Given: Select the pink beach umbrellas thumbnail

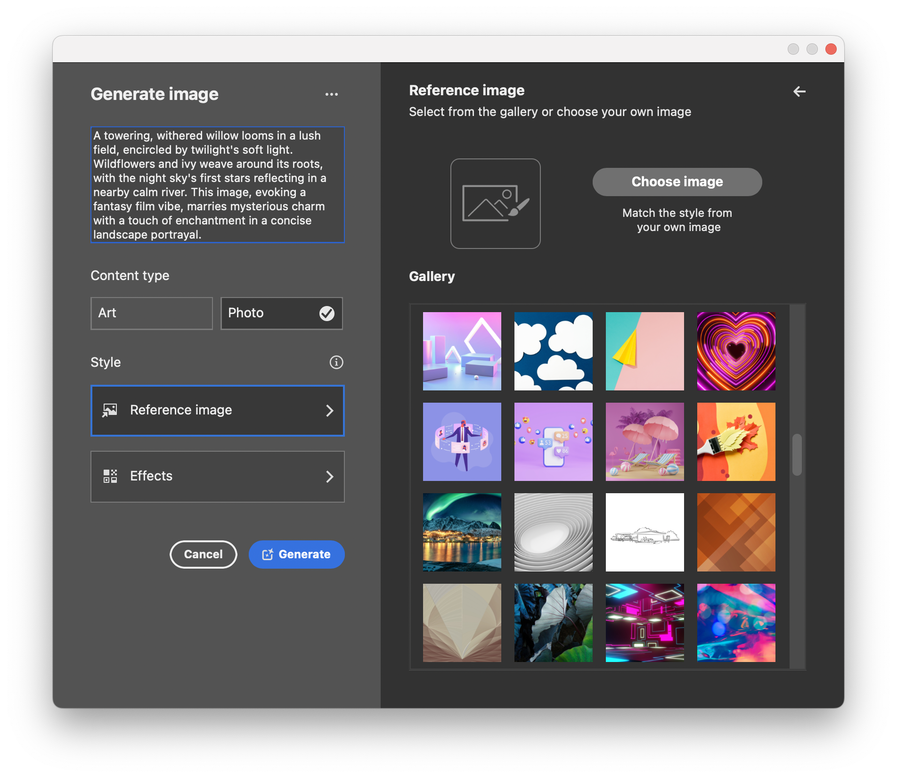Looking at the screenshot, I should pyautogui.click(x=645, y=442).
